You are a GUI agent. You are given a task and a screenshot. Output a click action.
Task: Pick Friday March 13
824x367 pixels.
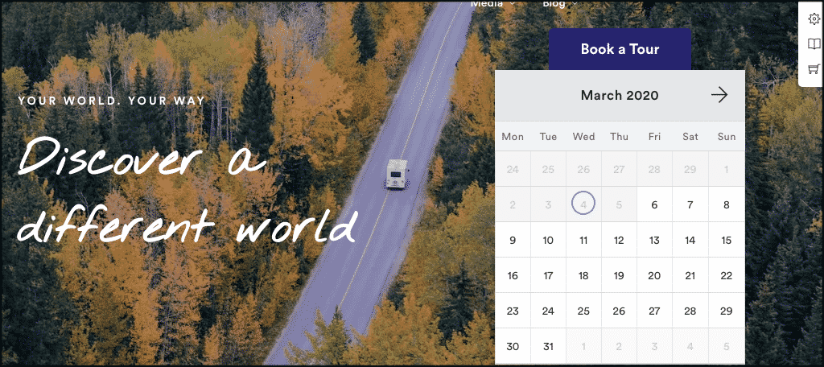click(654, 241)
